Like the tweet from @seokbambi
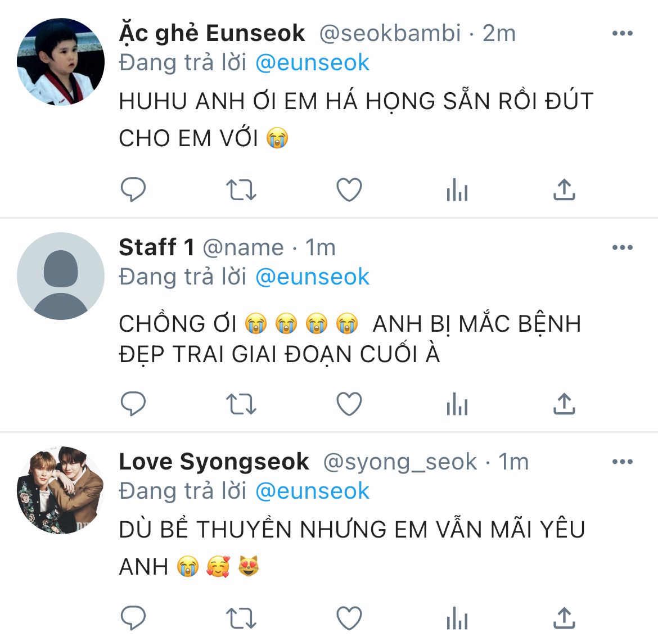 [x=349, y=189]
